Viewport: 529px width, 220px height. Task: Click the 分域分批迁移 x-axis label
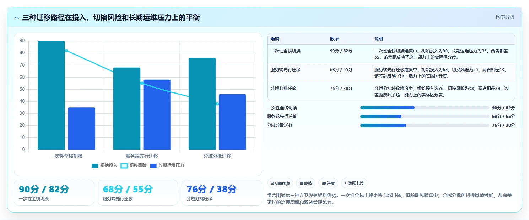[217, 156]
